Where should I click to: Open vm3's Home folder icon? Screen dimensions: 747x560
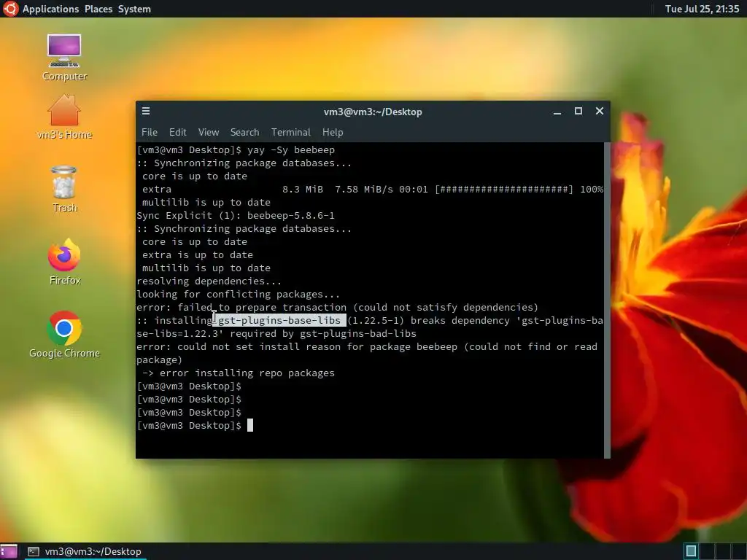(64, 117)
